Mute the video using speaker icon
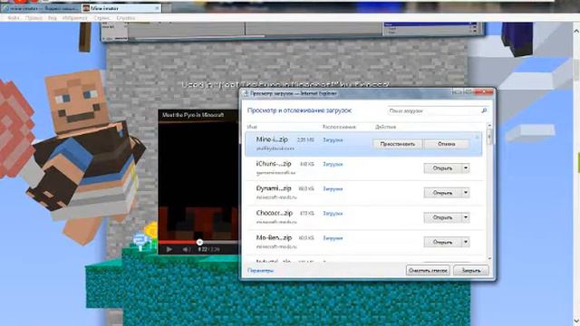 [x=186, y=250]
